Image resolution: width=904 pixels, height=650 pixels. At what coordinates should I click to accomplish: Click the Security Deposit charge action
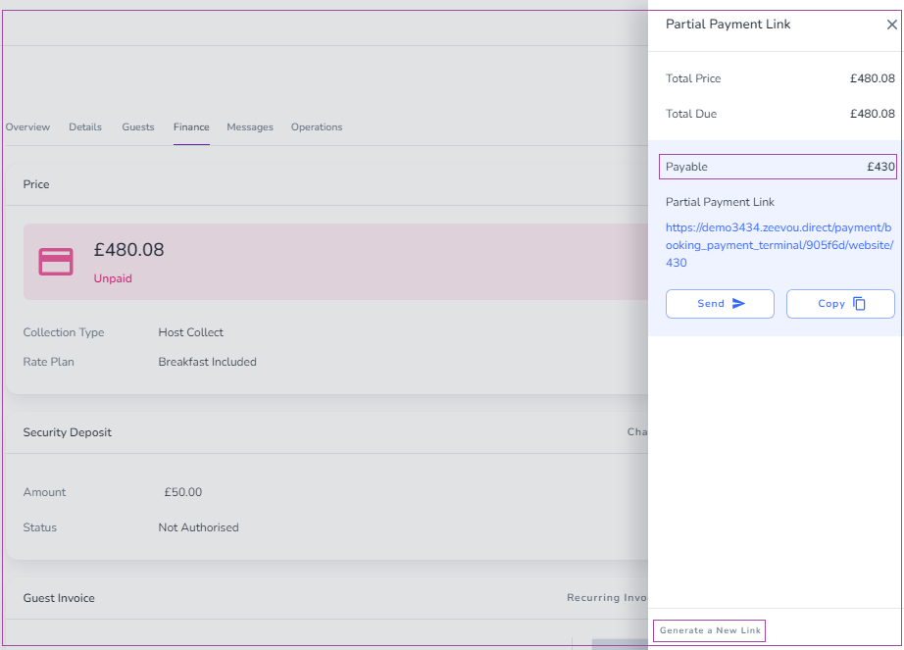tap(637, 432)
